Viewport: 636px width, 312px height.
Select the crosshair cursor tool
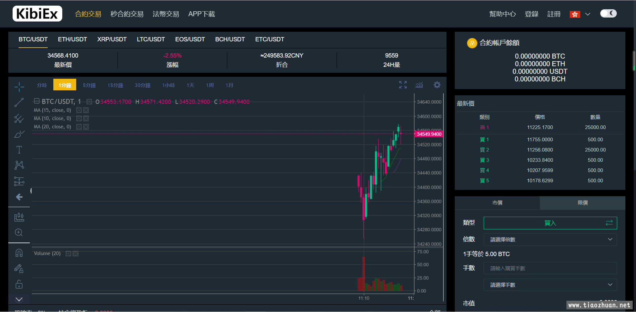click(19, 87)
